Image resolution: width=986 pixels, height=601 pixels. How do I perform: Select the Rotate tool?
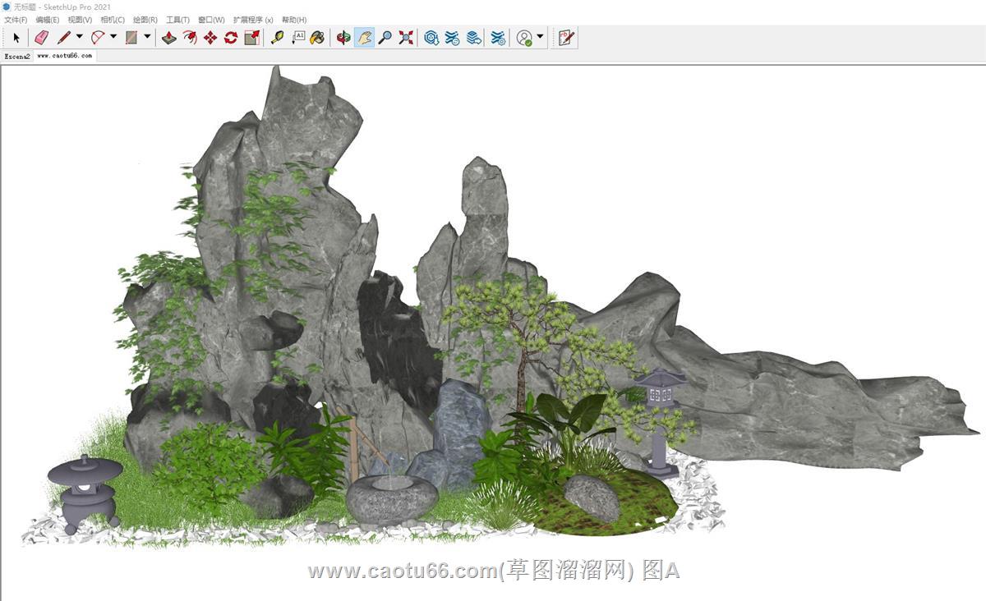coord(231,37)
